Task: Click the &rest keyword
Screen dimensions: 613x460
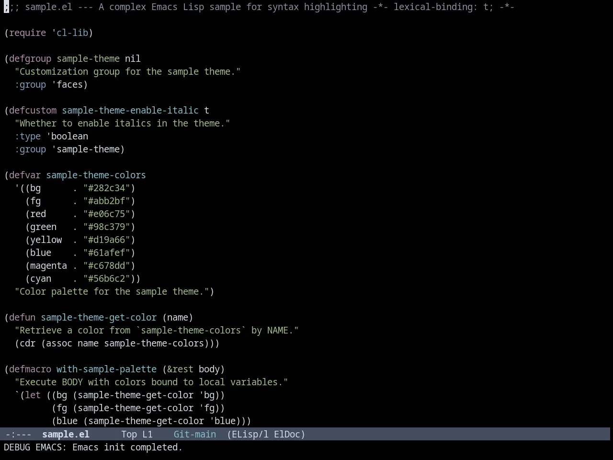Action: coord(180,369)
